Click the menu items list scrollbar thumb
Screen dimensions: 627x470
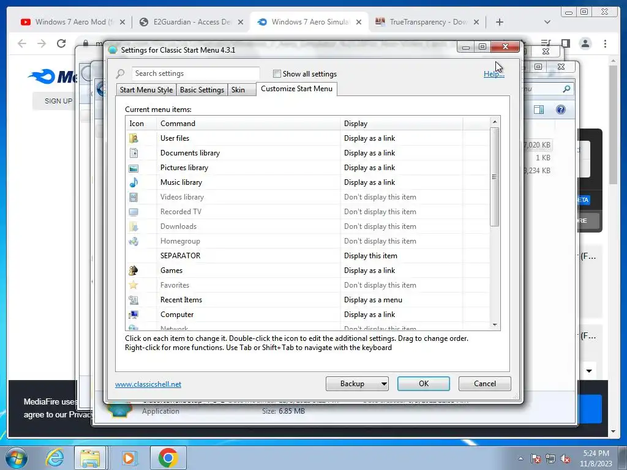coord(495,177)
